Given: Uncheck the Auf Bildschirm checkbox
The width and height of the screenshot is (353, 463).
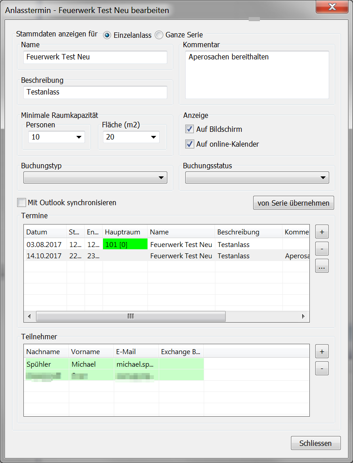Looking at the screenshot, I should point(189,130).
